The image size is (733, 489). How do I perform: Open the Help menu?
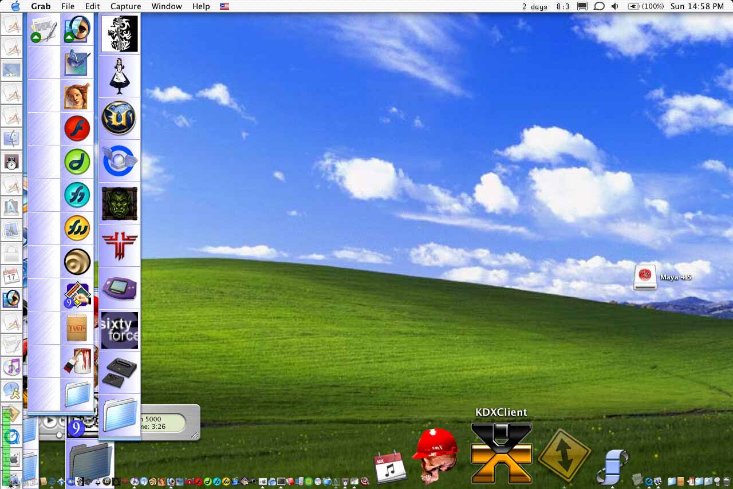pyautogui.click(x=201, y=6)
